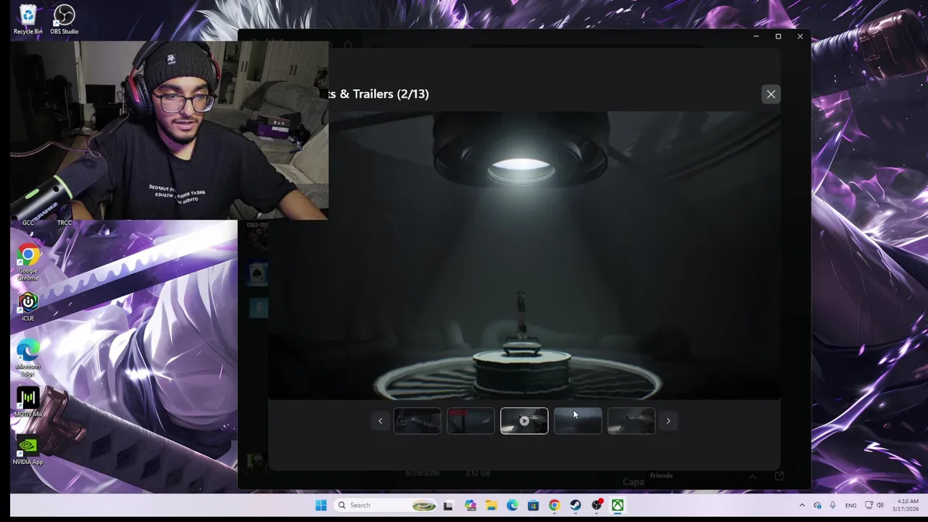Select the second thumbnail with red logo
The height and width of the screenshot is (522, 928).
[471, 421]
